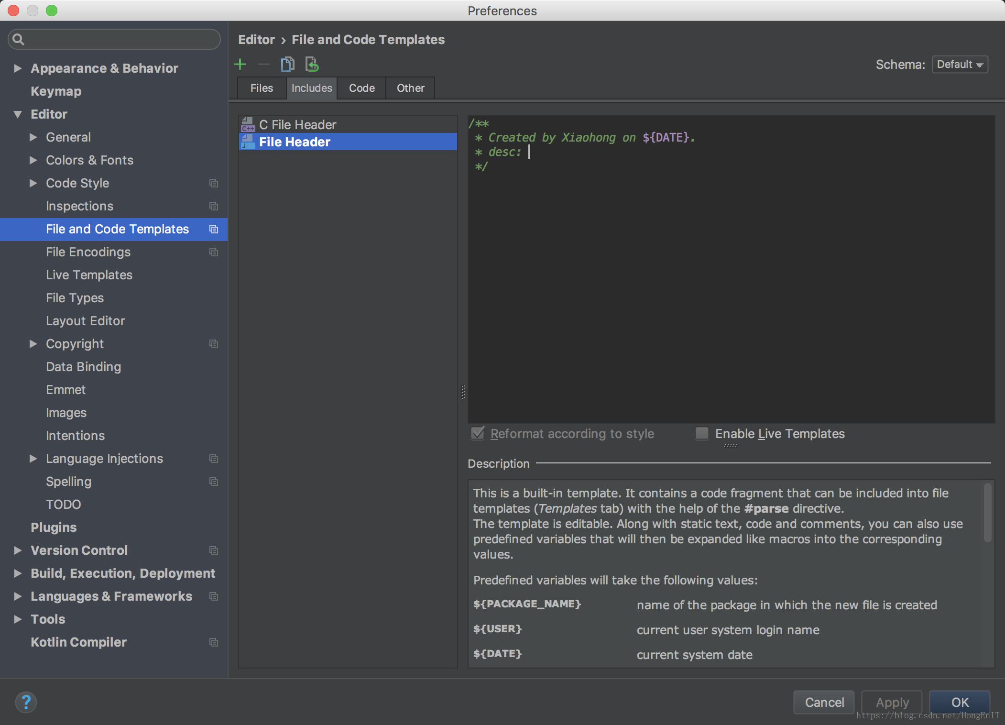Open Inspections settings

click(x=79, y=206)
